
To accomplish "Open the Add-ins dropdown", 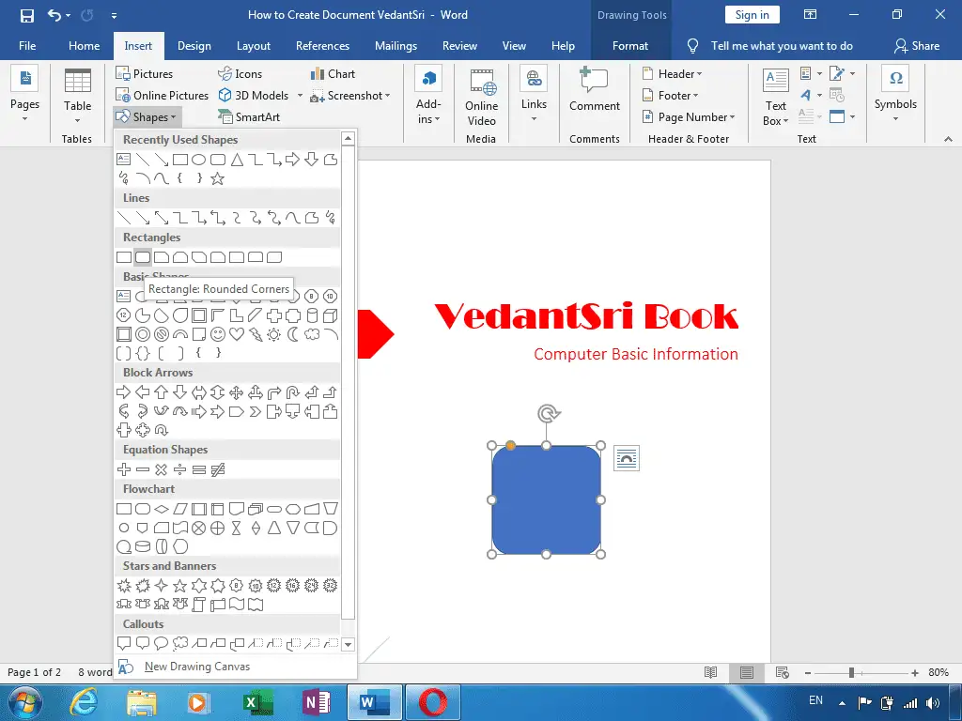I will coord(428,95).
